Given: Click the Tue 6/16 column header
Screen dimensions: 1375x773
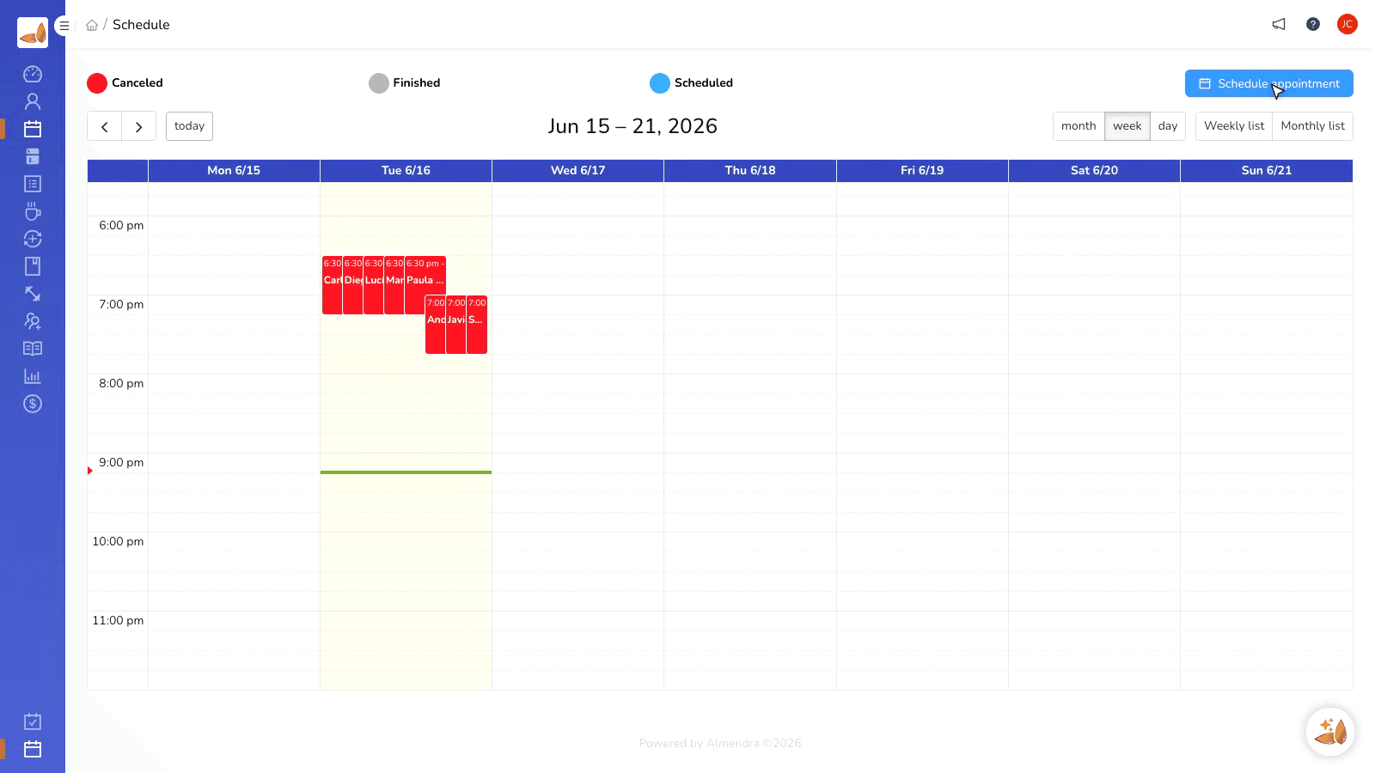Looking at the screenshot, I should pyautogui.click(x=406, y=170).
